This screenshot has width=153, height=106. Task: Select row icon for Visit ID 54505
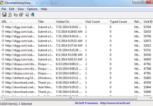[x=3, y=59]
